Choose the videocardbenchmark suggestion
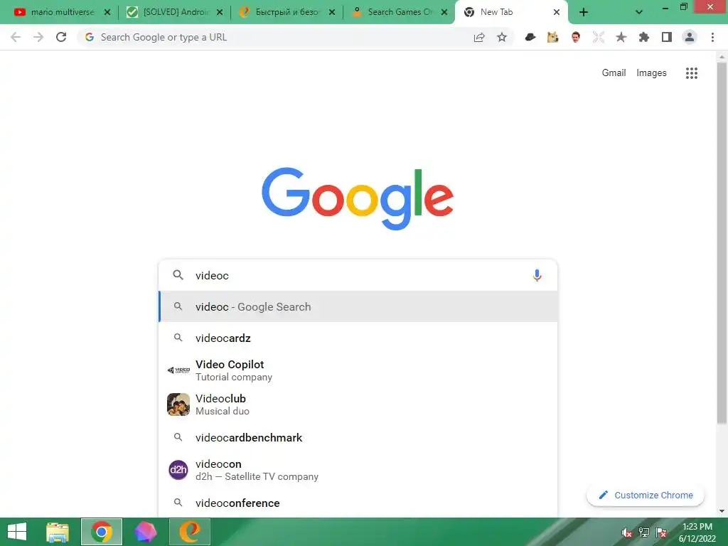The width and height of the screenshot is (728, 546). (x=358, y=437)
